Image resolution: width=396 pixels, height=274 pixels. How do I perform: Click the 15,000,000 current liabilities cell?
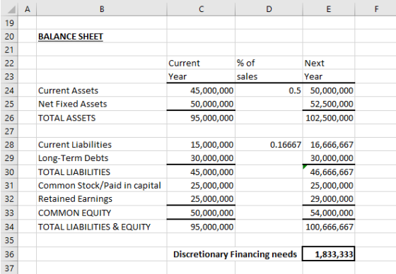[201, 145]
